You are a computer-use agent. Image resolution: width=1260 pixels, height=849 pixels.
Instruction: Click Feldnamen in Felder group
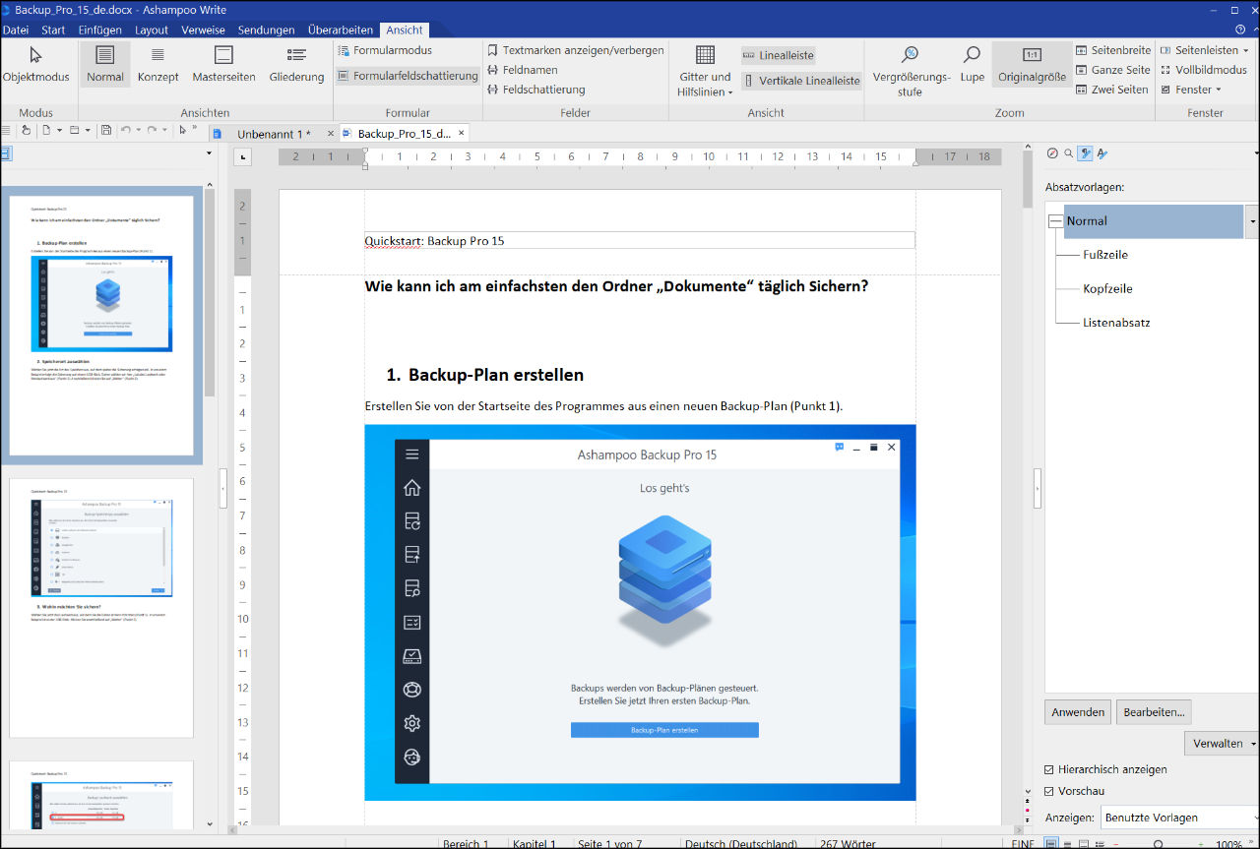click(x=523, y=70)
